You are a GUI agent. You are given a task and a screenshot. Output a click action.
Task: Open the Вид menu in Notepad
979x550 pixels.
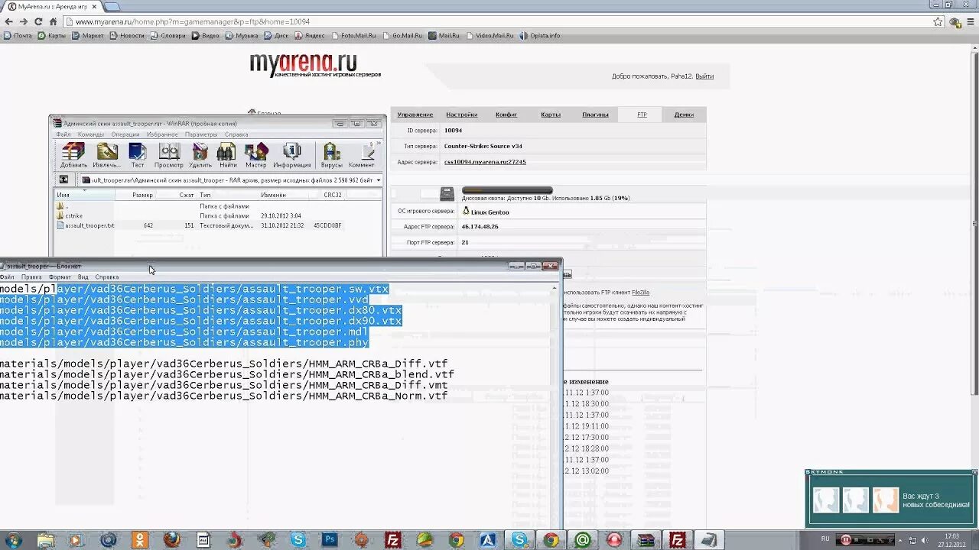(83, 277)
